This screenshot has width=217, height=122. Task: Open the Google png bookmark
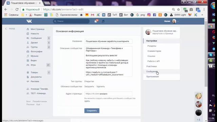coord(140,15)
